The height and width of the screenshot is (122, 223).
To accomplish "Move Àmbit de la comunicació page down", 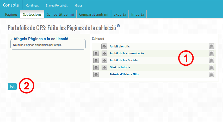I will [104, 53].
